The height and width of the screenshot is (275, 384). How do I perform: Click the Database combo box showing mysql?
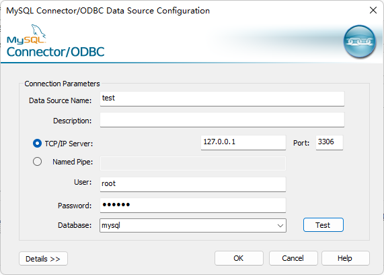pyautogui.click(x=193, y=225)
